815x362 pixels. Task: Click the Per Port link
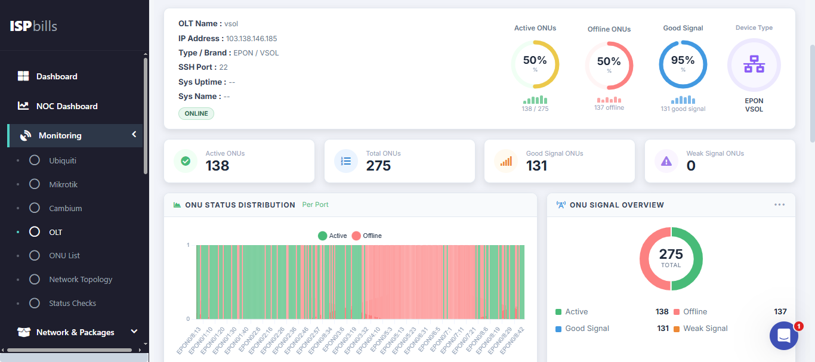(315, 205)
